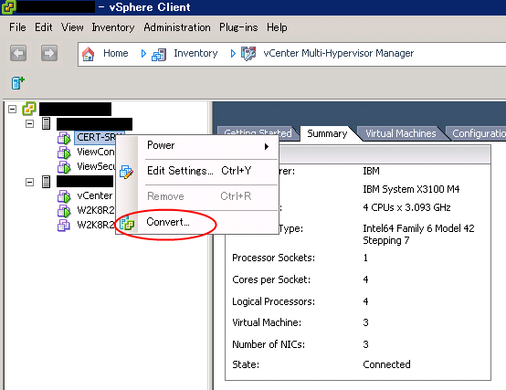Click the Back navigation arrow button
The image size is (506, 390).
pyautogui.click(x=18, y=53)
